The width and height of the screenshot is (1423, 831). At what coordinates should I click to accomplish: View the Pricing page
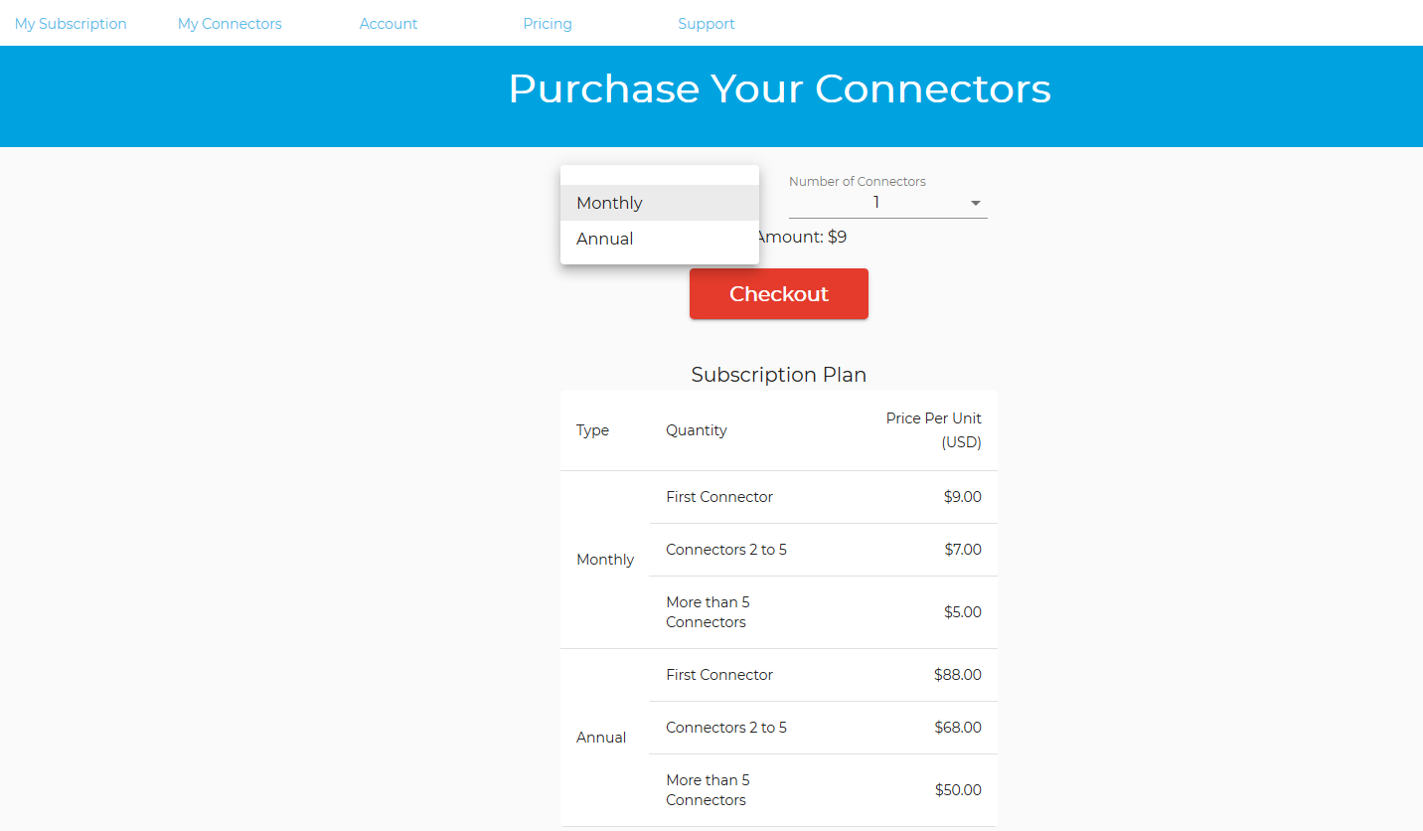[548, 24]
